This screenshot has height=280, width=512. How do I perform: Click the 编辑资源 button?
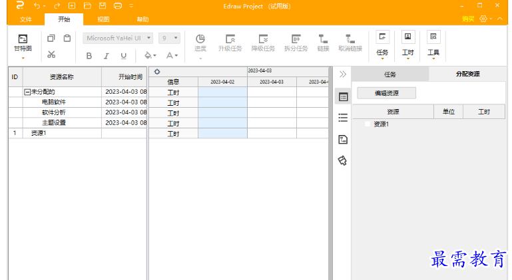[x=387, y=93]
